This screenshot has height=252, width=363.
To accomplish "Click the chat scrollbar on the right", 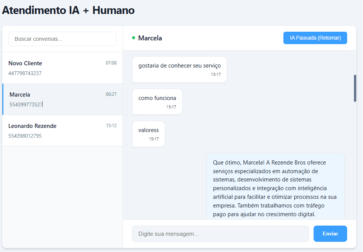I will pos(355,89).
